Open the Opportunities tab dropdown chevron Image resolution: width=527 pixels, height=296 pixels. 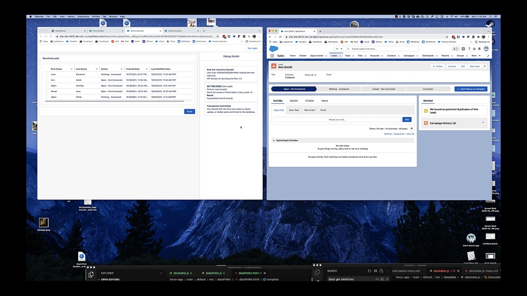(326, 56)
